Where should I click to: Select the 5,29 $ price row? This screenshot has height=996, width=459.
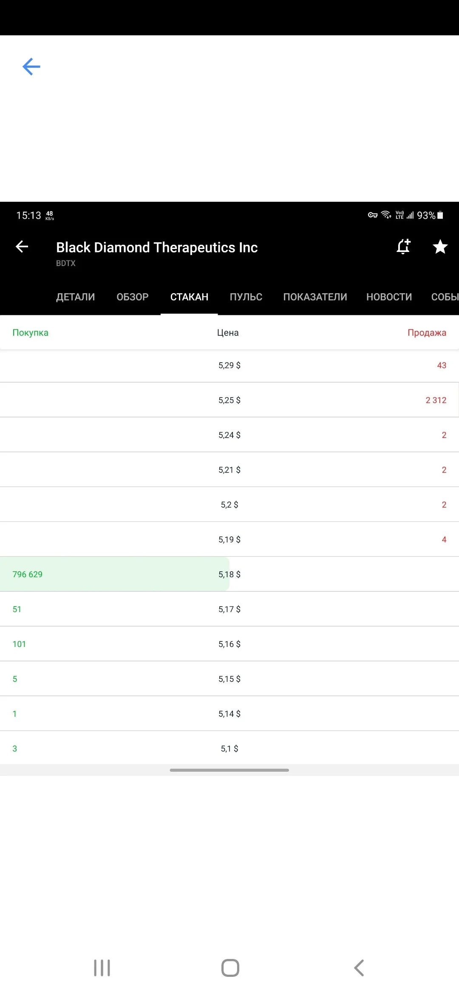(x=229, y=365)
